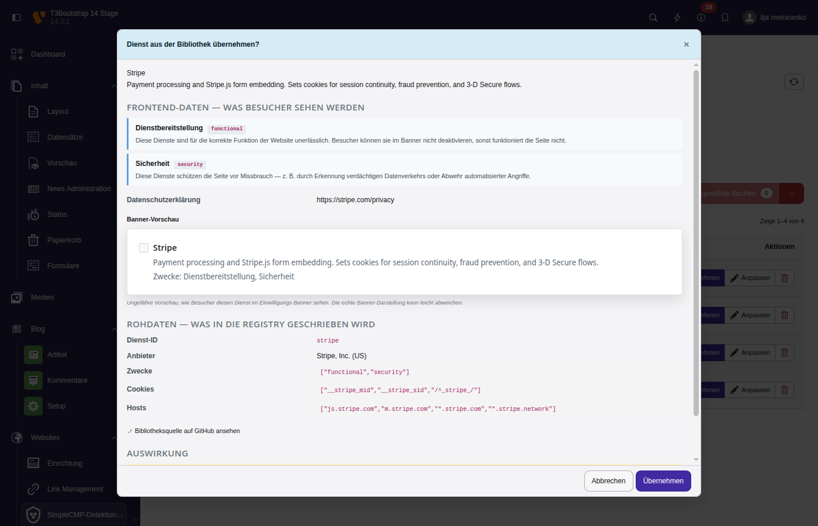Screen dimensions: 818x526
Task: Click the Dashboard module icon
Action: click(x=17, y=54)
